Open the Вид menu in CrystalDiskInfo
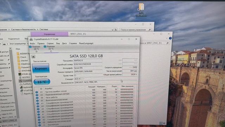The height and width of the screenshot is (127, 225). coord(58,43)
